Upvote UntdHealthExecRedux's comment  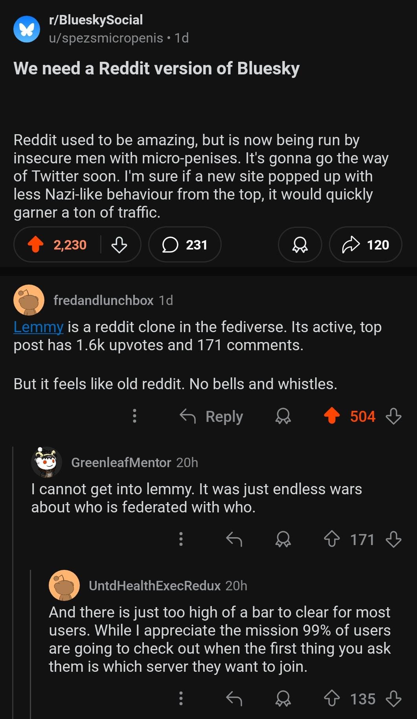click(x=332, y=699)
